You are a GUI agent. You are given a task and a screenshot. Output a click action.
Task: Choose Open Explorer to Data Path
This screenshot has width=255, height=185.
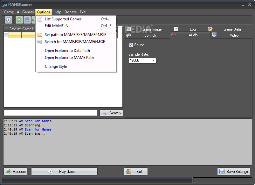pyautogui.click(x=76, y=51)
